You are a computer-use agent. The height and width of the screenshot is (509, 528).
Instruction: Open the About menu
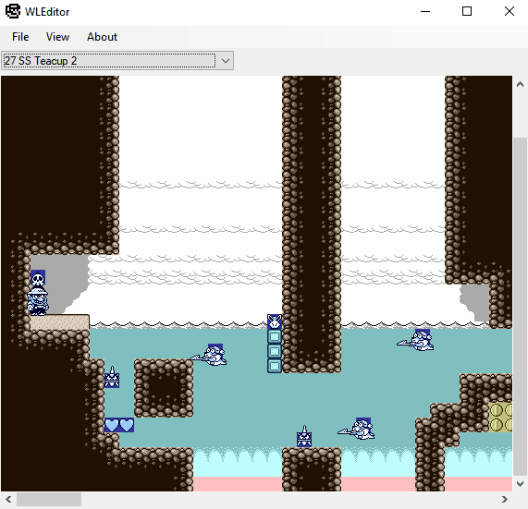102,37
